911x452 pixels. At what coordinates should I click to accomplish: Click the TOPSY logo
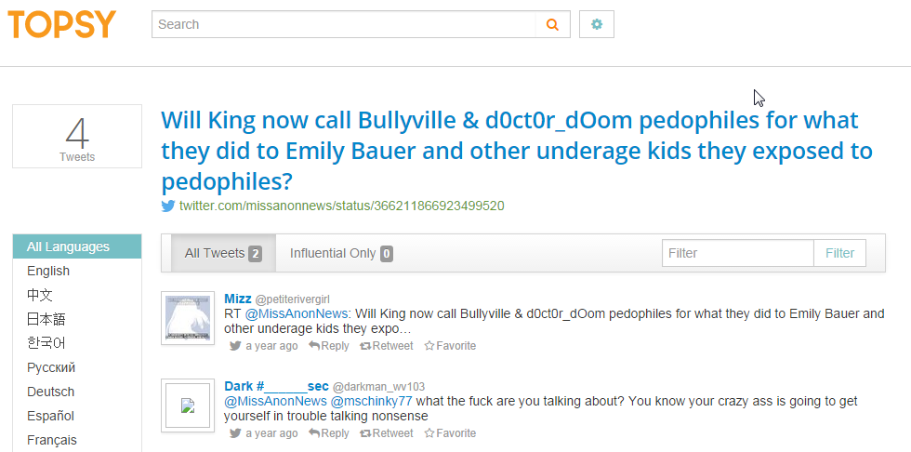pyautogui.click(x=62, y=24)
